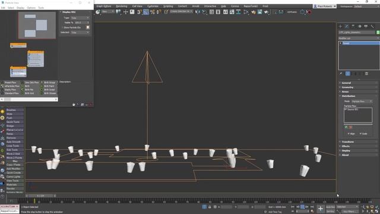Click the Pin Stack icon below modifier stack
The width and height of the screenshot is (380, 214).
point(341,74)
